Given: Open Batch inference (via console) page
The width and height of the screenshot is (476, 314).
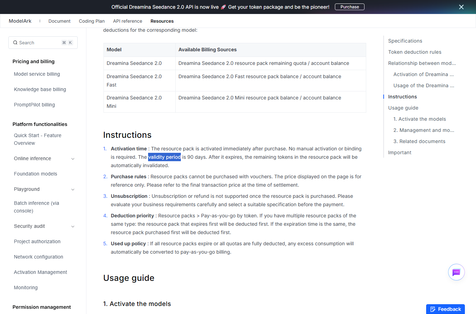Looking at the screenshot, I should pos(37,207).
